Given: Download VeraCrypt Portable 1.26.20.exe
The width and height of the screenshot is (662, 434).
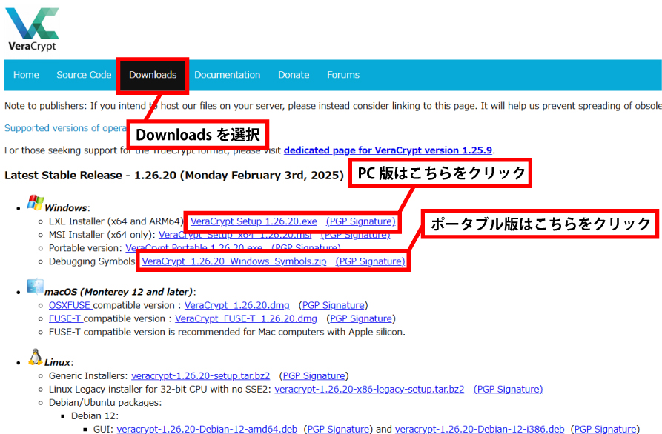Looking at the screenshot, I should (193, 248).
